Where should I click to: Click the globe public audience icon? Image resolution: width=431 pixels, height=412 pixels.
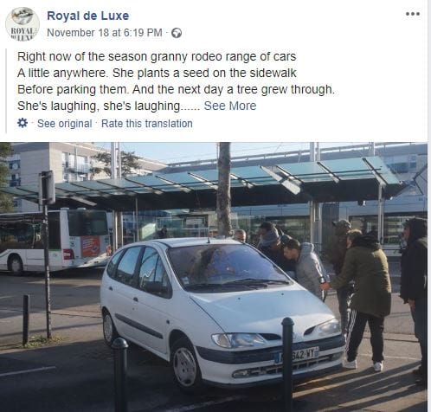point(177,33)
